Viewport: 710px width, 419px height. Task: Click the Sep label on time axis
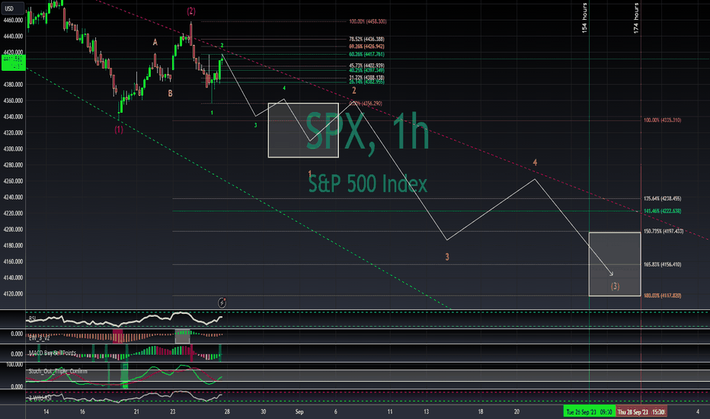click(x=299, y=411)
